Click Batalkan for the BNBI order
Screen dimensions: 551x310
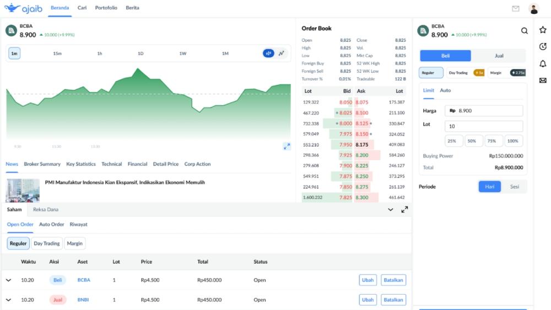coord(393,300)
